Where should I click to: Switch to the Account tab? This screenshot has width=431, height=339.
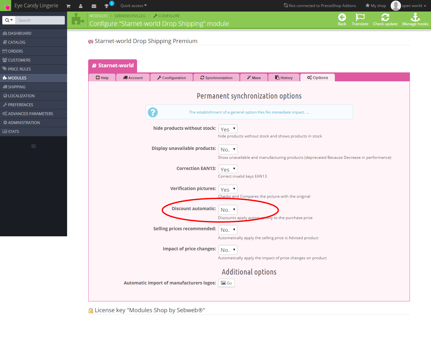pos(133,77)
